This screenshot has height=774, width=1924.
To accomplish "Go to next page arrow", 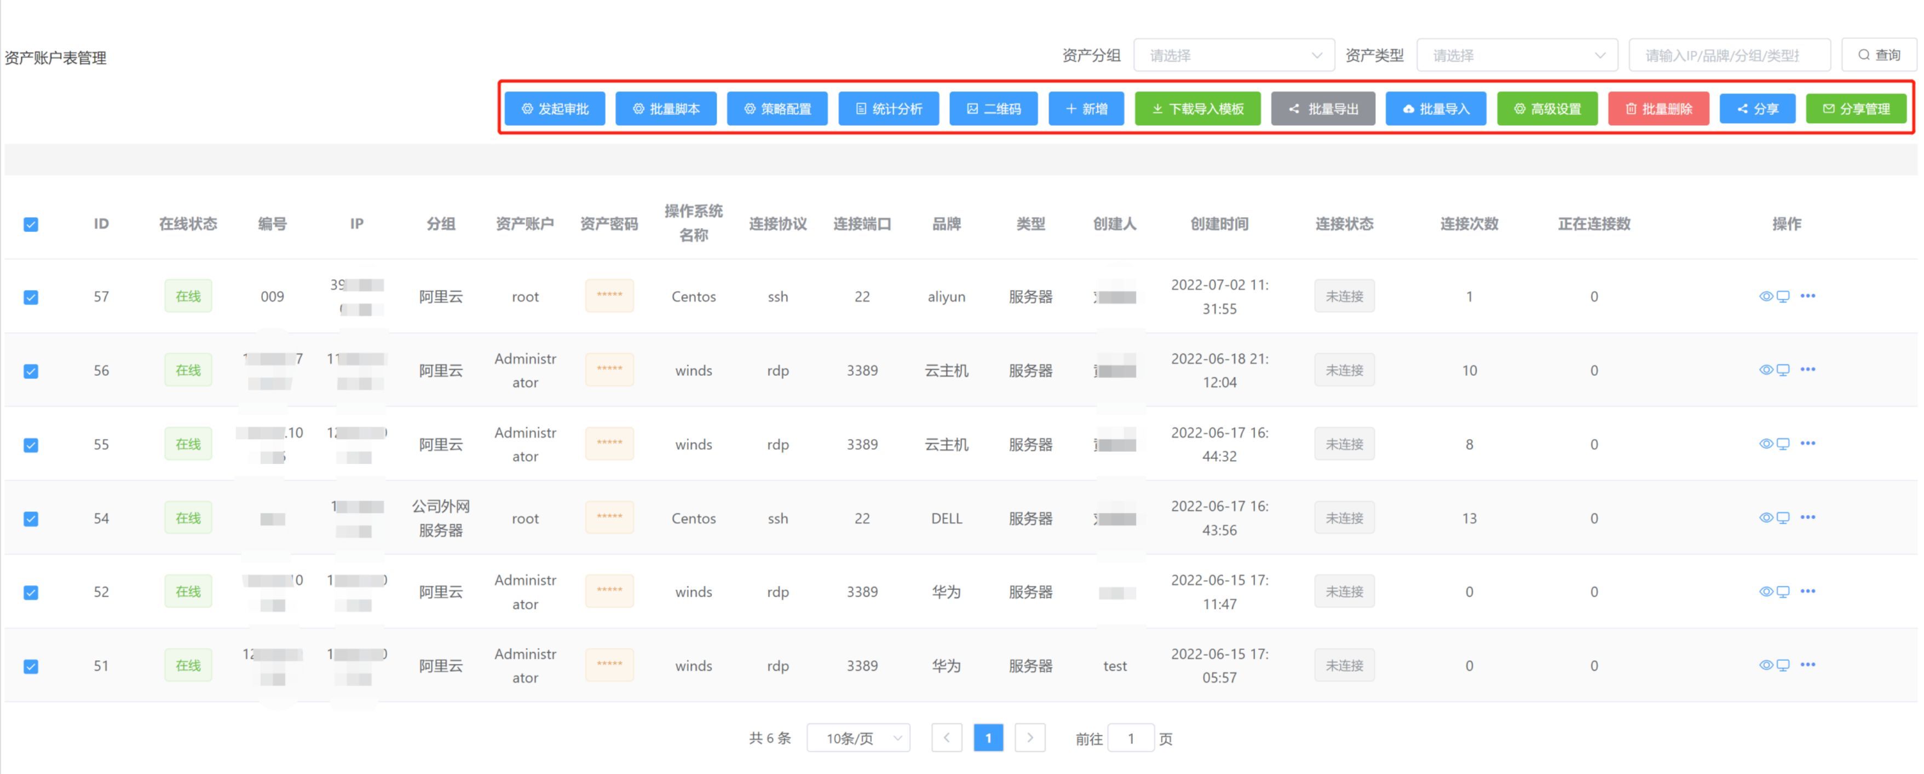I will (x=1030, y=737).
